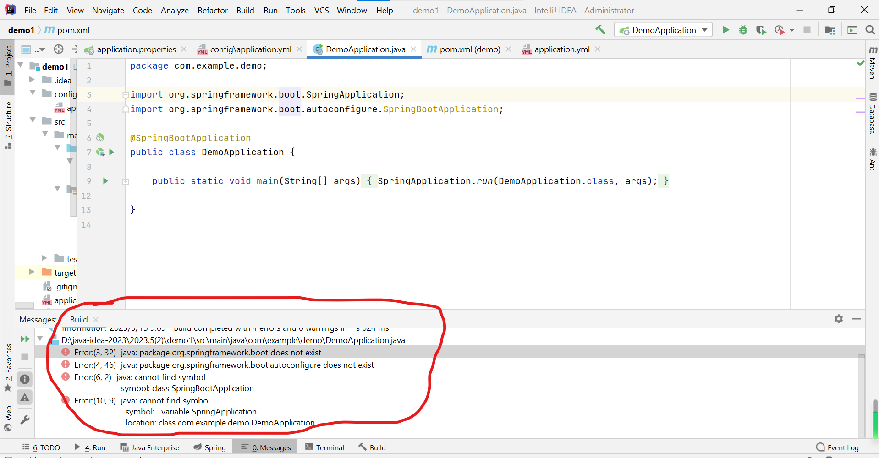This screenshot has height=458, width=879.
Task: Open the File menu
Action: tap(30, 10)
